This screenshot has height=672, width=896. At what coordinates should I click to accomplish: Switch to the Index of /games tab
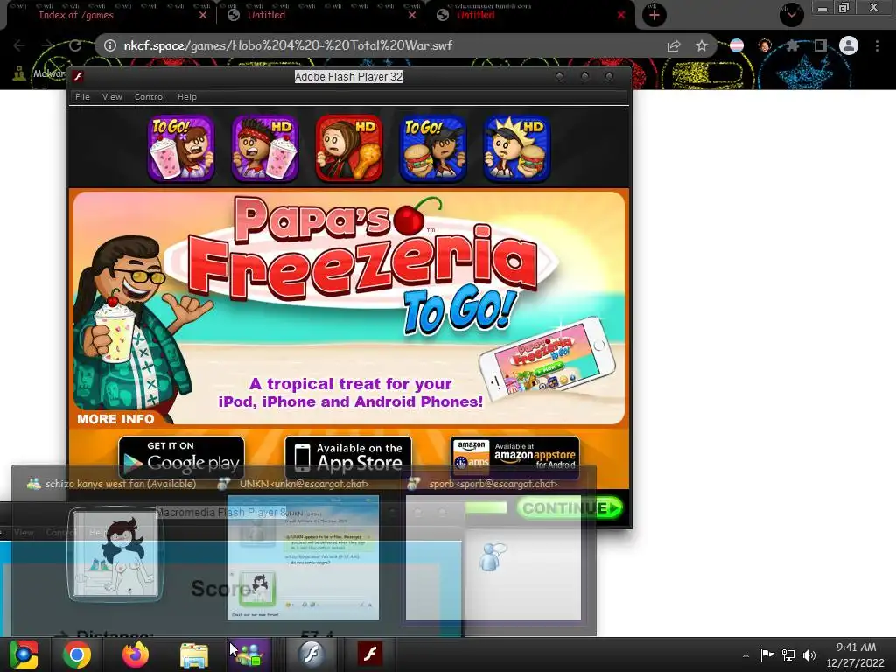[75, 15]
